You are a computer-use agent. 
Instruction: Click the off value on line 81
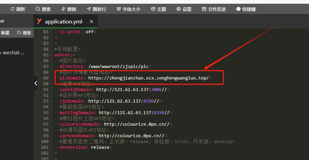pyautogui.click(x=90, y=32)
